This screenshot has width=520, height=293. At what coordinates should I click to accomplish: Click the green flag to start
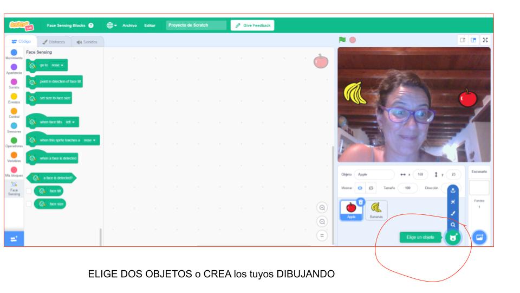point(342,40)
